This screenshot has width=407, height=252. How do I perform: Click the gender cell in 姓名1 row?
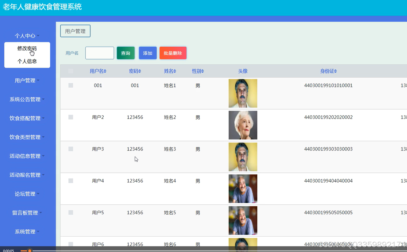click(x=198, y=86)
